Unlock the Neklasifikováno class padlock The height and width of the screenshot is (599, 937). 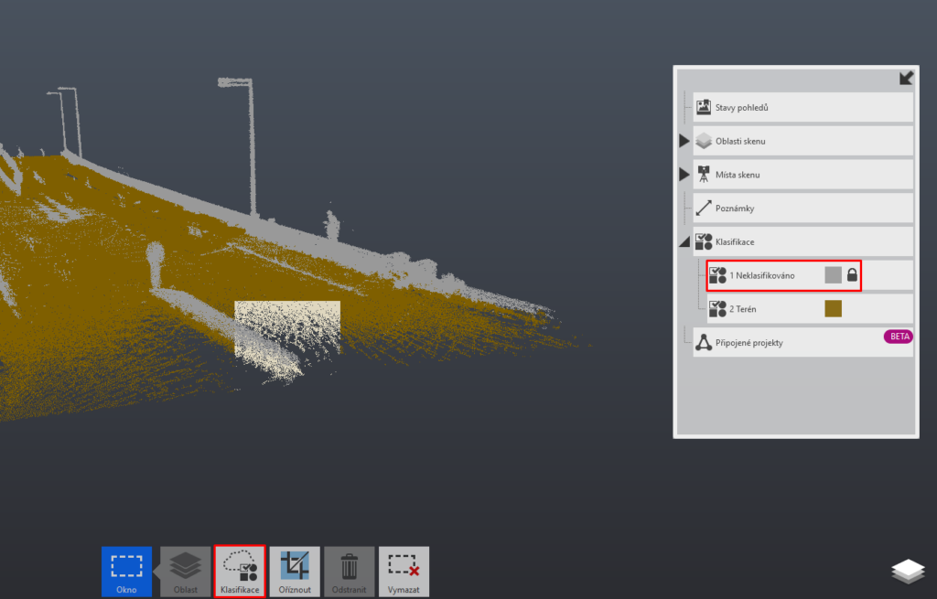point(852,274)
